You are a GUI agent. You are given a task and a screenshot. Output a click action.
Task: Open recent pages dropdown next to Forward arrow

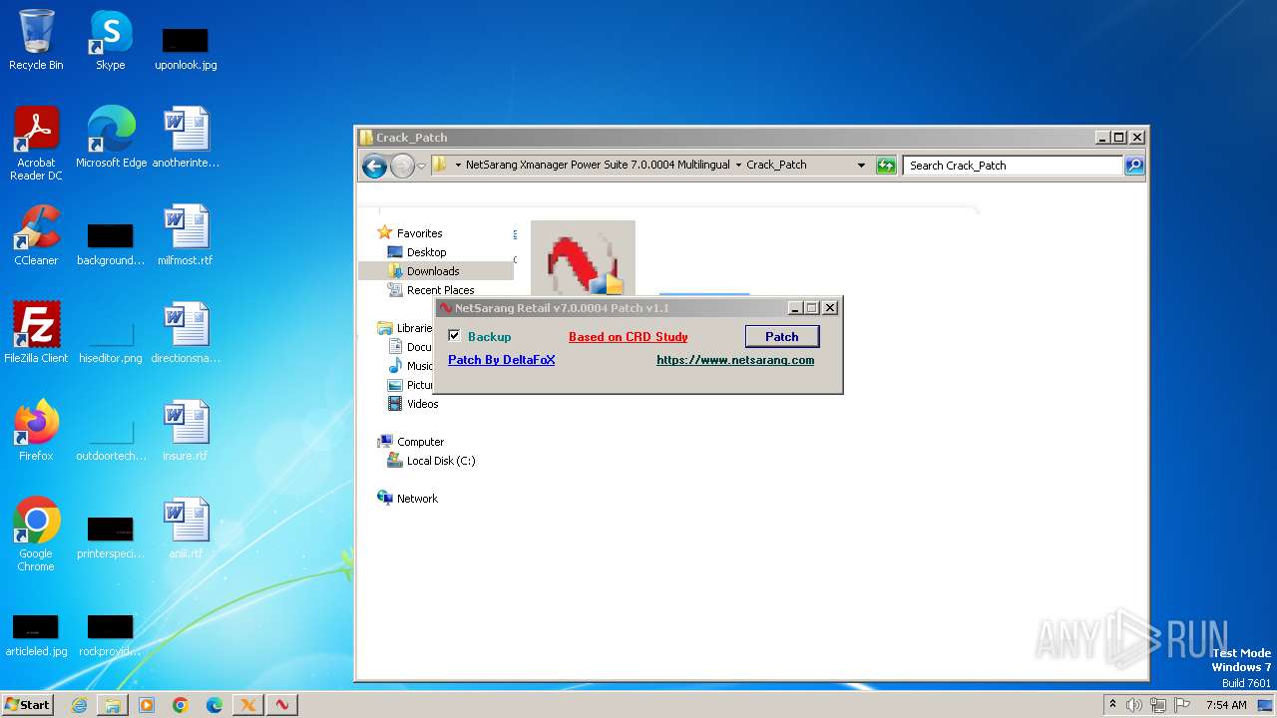pyautogui.click(x=422, y=166)
